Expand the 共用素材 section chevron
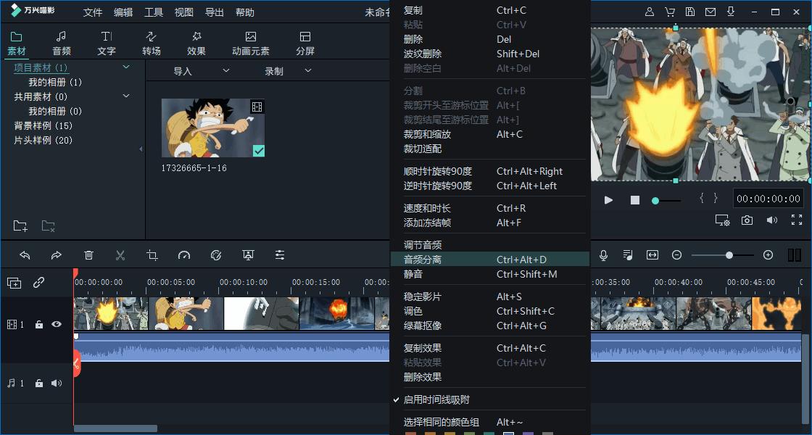812x435 pixels. tap(126, 95)
